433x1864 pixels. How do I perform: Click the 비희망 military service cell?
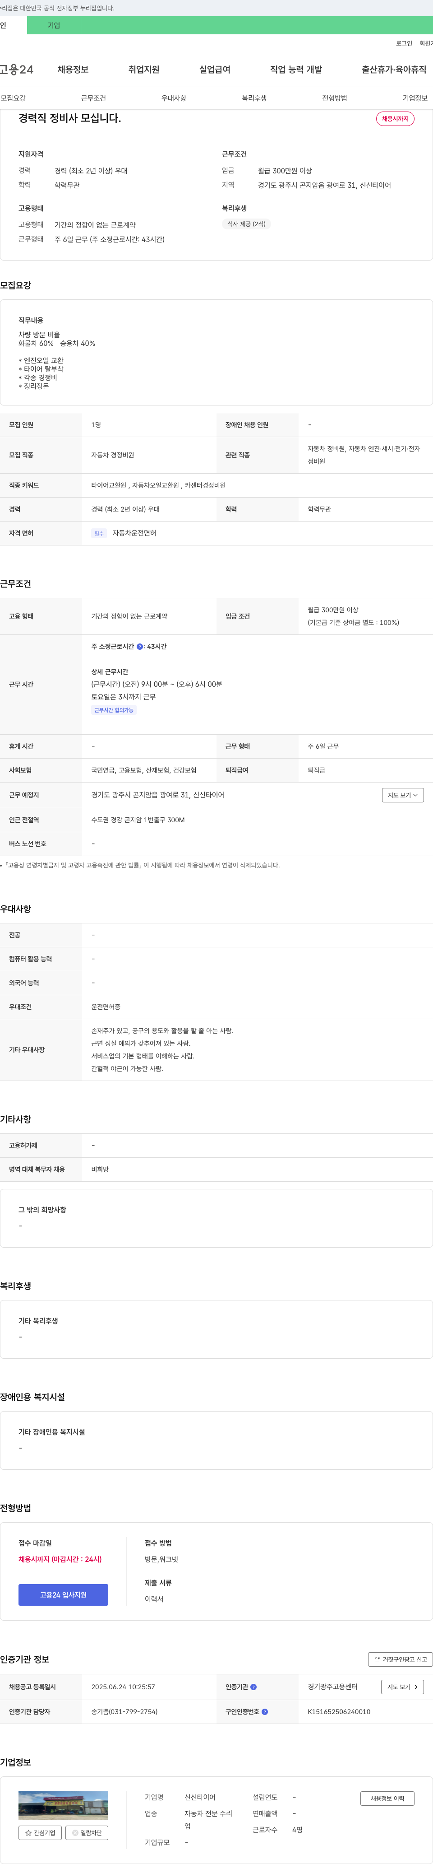(x=100, y=1170)
